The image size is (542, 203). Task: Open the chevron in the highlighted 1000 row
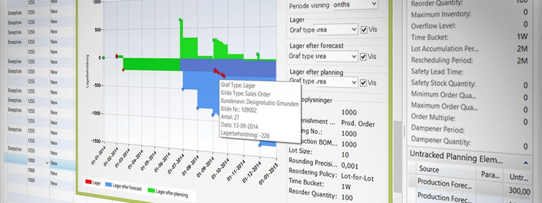(x=47, y=162)
